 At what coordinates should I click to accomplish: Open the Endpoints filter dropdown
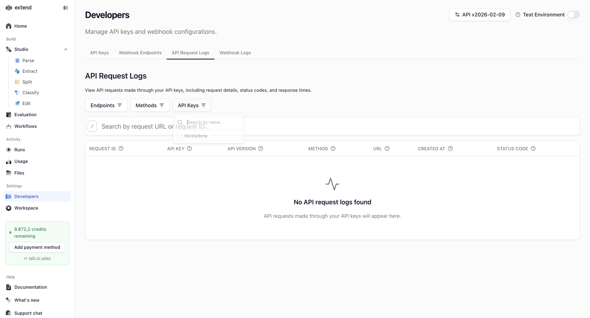pyautogui.click(x=106, y=105)
